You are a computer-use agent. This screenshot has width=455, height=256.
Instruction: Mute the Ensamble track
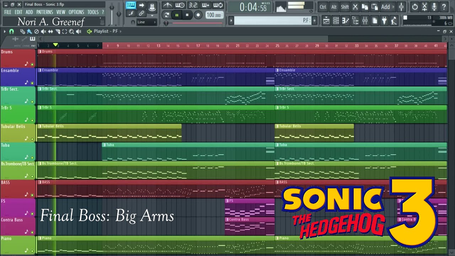click(32, 83)
